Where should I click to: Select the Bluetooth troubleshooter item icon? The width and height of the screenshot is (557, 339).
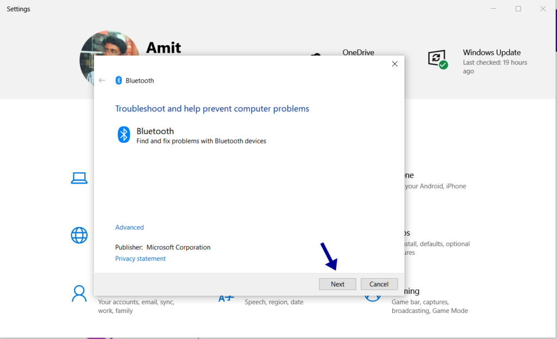[x=123, y=135]
